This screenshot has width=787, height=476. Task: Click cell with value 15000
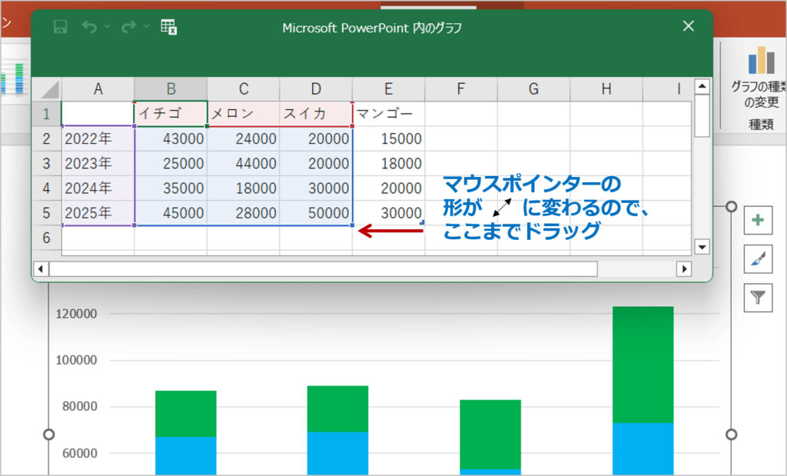click(388, 138)
